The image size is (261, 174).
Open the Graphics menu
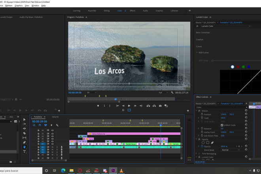click(19, 6)
